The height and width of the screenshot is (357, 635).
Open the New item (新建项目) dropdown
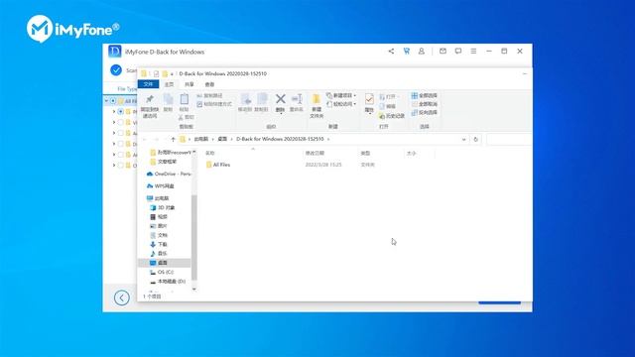(x=341, y=96)
